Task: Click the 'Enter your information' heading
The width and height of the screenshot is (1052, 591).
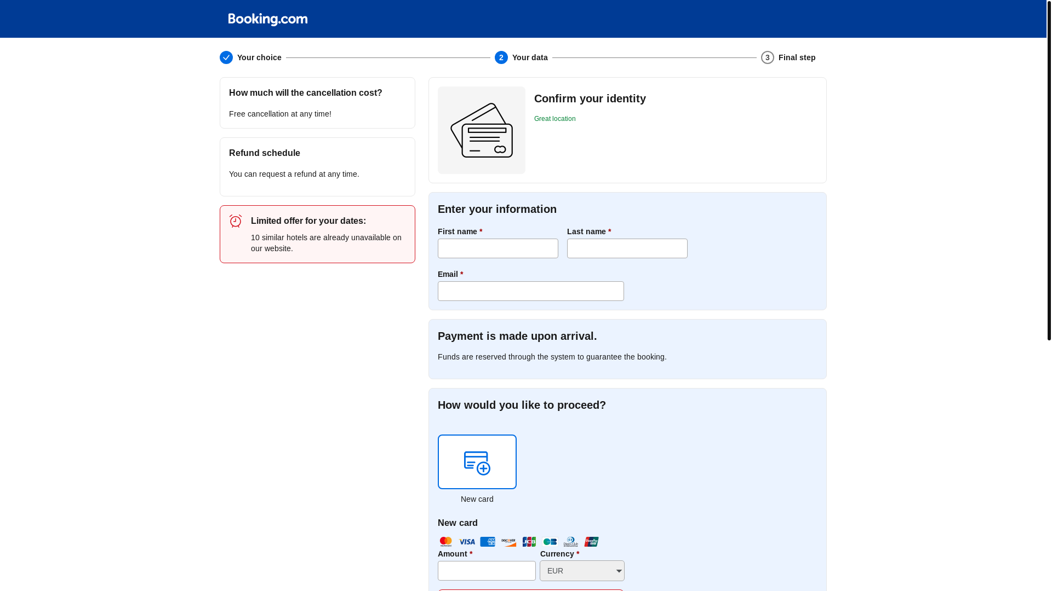Action: (x=497, y=209)
